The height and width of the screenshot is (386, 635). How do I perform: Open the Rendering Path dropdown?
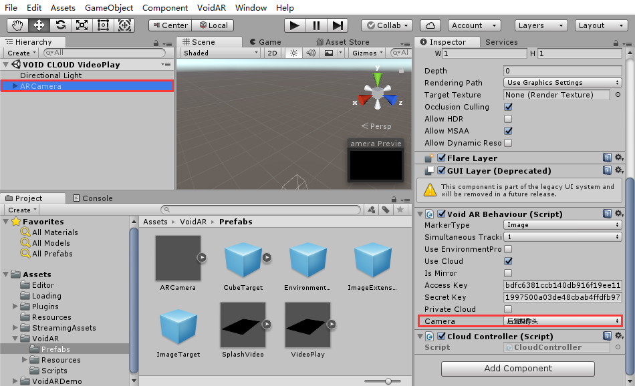[x=562, y=83]
